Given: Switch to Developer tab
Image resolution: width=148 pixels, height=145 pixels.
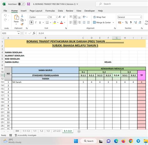Looking at the screenshot, I should pyautogui.click(x=90, y=11).
